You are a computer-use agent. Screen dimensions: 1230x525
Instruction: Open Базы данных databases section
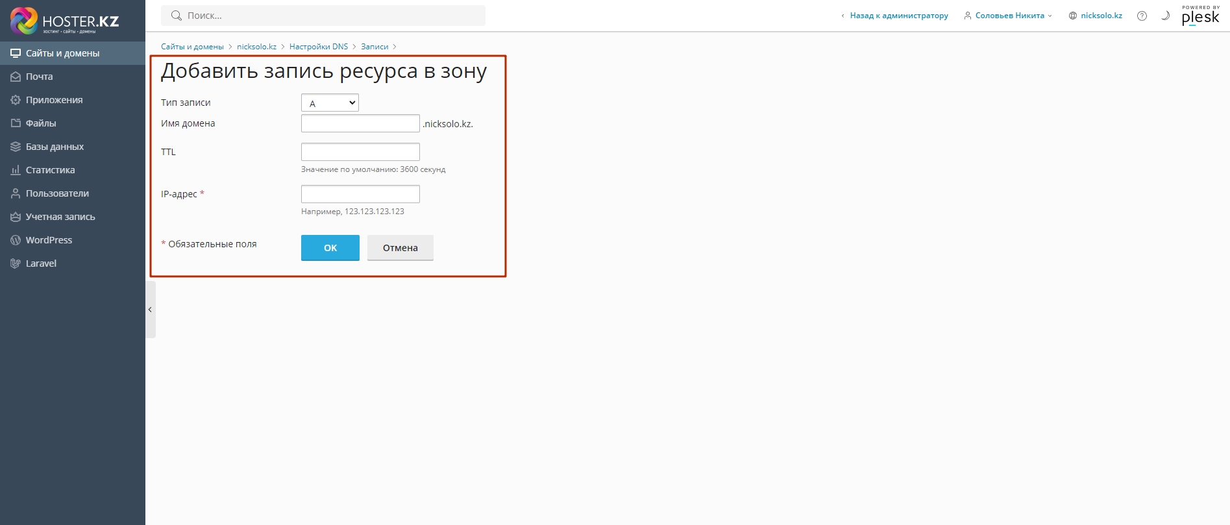click(x=55, y=147)
